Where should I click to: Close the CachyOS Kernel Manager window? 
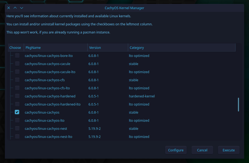coord(9,8)
